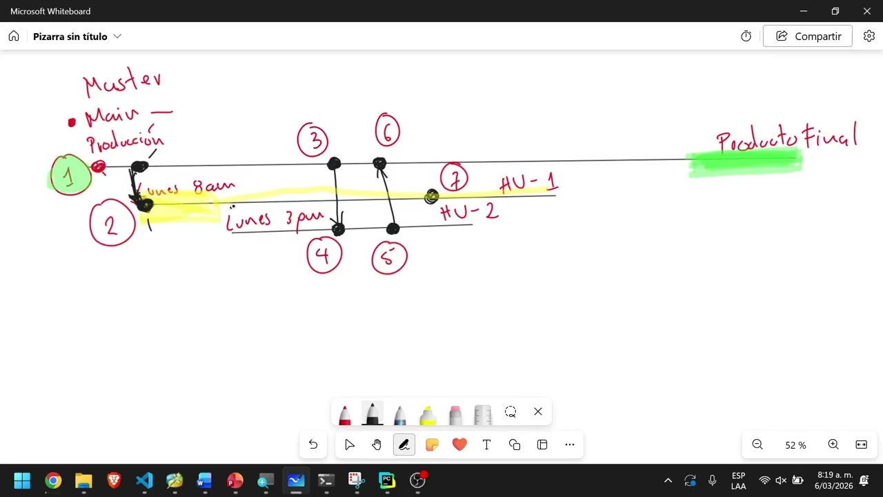Restore down the Whiteboard window
This screenshot has width=883, height=497.
coord(835,11)
